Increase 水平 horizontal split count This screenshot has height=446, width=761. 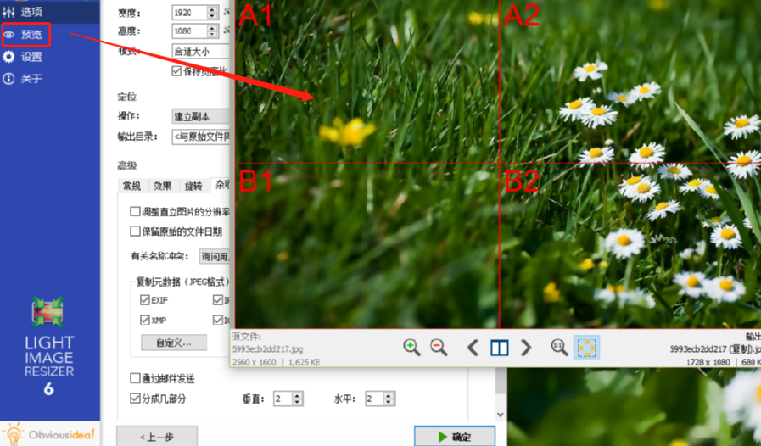coord(389,395)
